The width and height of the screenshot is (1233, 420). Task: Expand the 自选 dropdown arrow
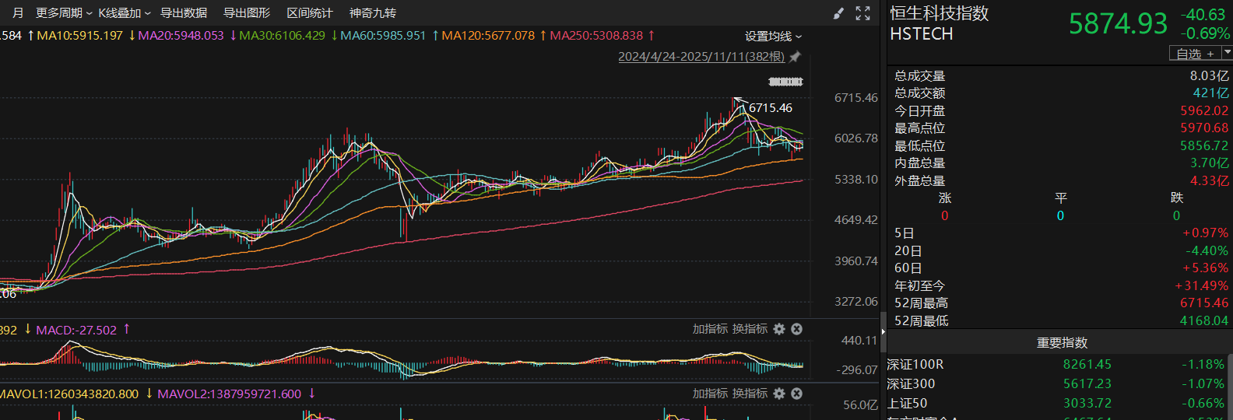(x=1227, y=52)
